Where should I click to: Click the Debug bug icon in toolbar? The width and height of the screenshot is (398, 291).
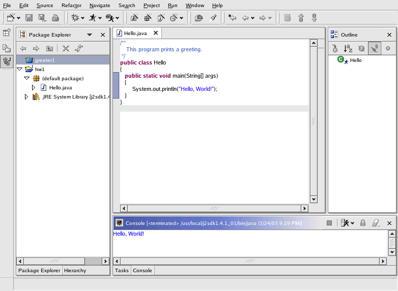click(x=76, y=18)
